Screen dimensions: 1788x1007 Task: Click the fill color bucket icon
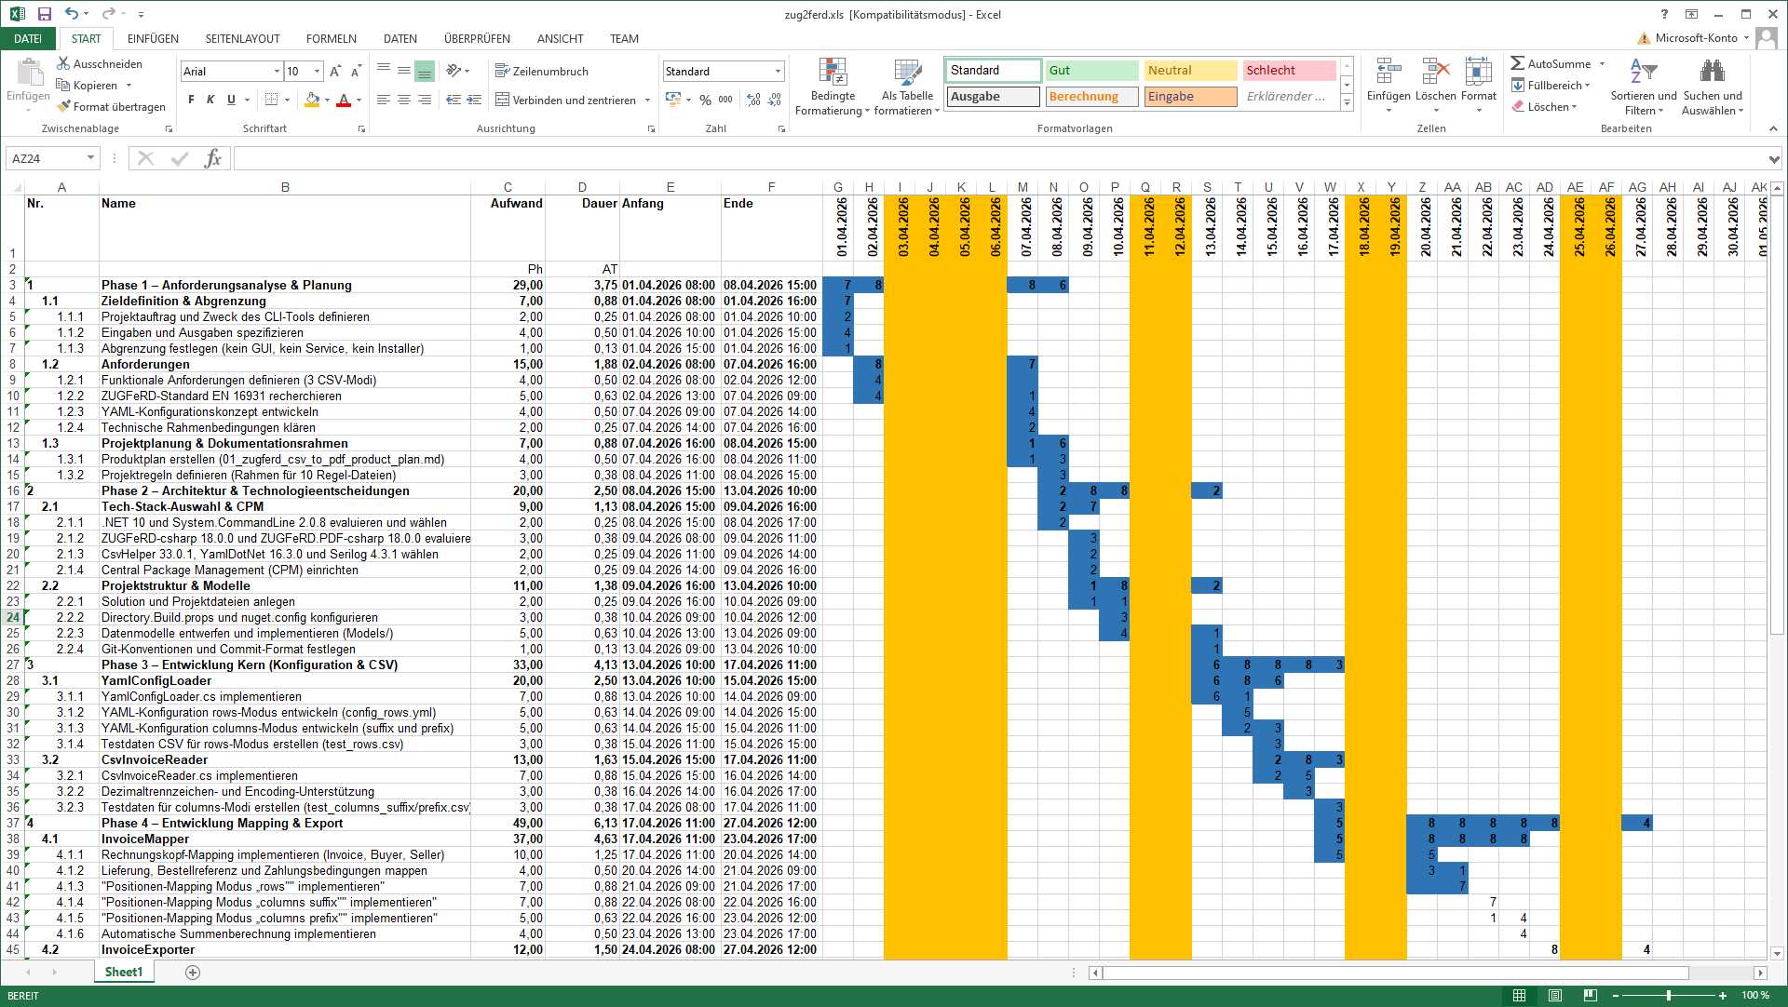[x=313, y=100]
